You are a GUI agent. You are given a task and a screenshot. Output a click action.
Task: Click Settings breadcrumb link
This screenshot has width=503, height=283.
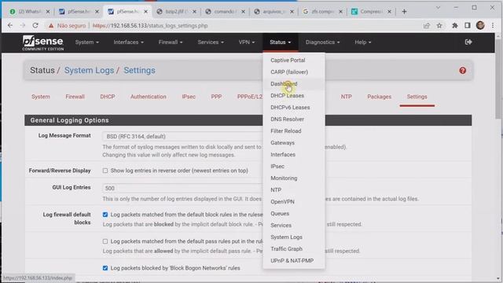coord(140,70)
